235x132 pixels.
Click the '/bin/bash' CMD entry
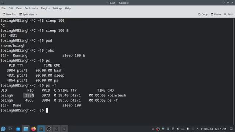point(117,95)
